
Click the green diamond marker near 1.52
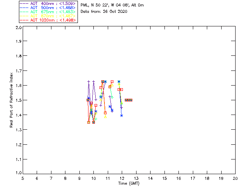tap(112, 97)
